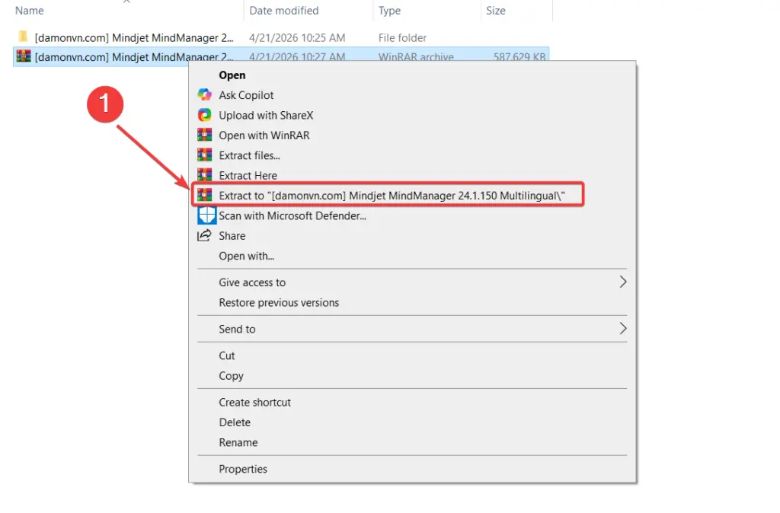Image resolution: width=780 pixels, height=513 pixels.
Task: Click the WinRAR icon beside Extract files...
Action: tap(204, 155)
